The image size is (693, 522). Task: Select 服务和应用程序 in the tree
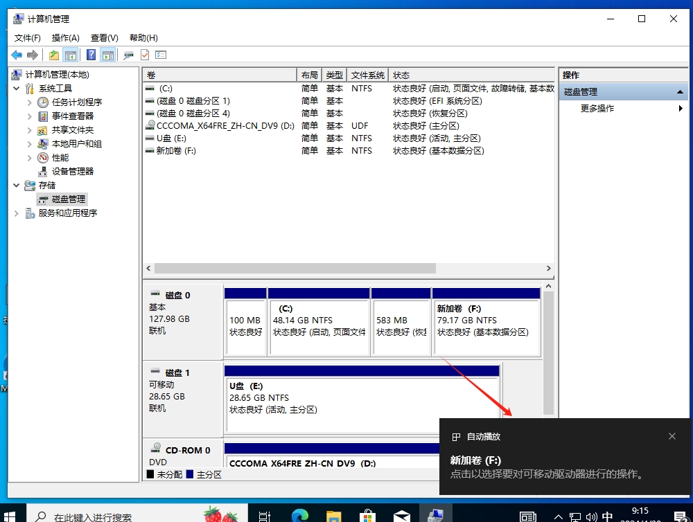pos(68,213)
